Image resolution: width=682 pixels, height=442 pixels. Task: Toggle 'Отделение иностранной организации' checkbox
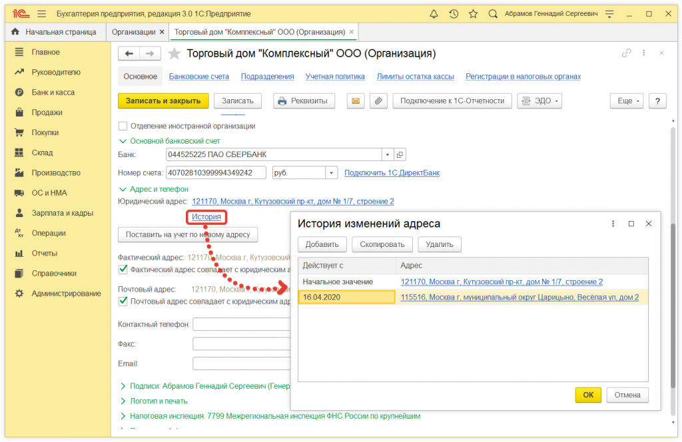point(123,126)
